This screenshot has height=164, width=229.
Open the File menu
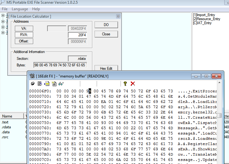[x=5, y=9]
